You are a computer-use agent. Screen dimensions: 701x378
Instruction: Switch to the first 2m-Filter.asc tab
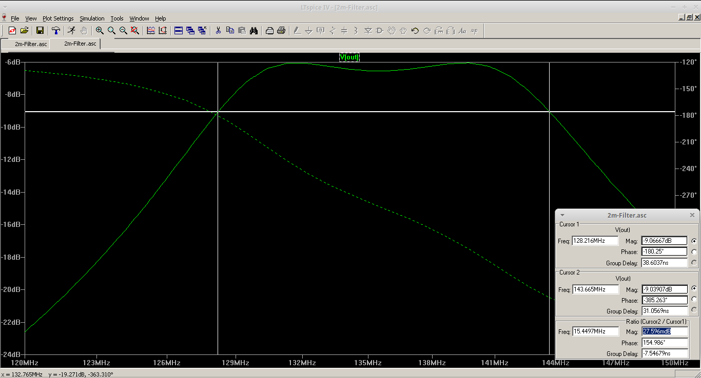[31, 44]
